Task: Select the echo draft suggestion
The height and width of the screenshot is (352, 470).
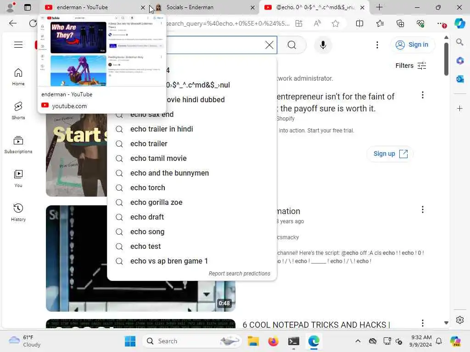Action: [192, 217]
